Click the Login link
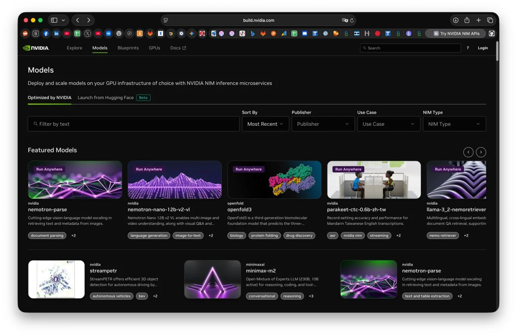517x336 pixels. tap(483, 48)
